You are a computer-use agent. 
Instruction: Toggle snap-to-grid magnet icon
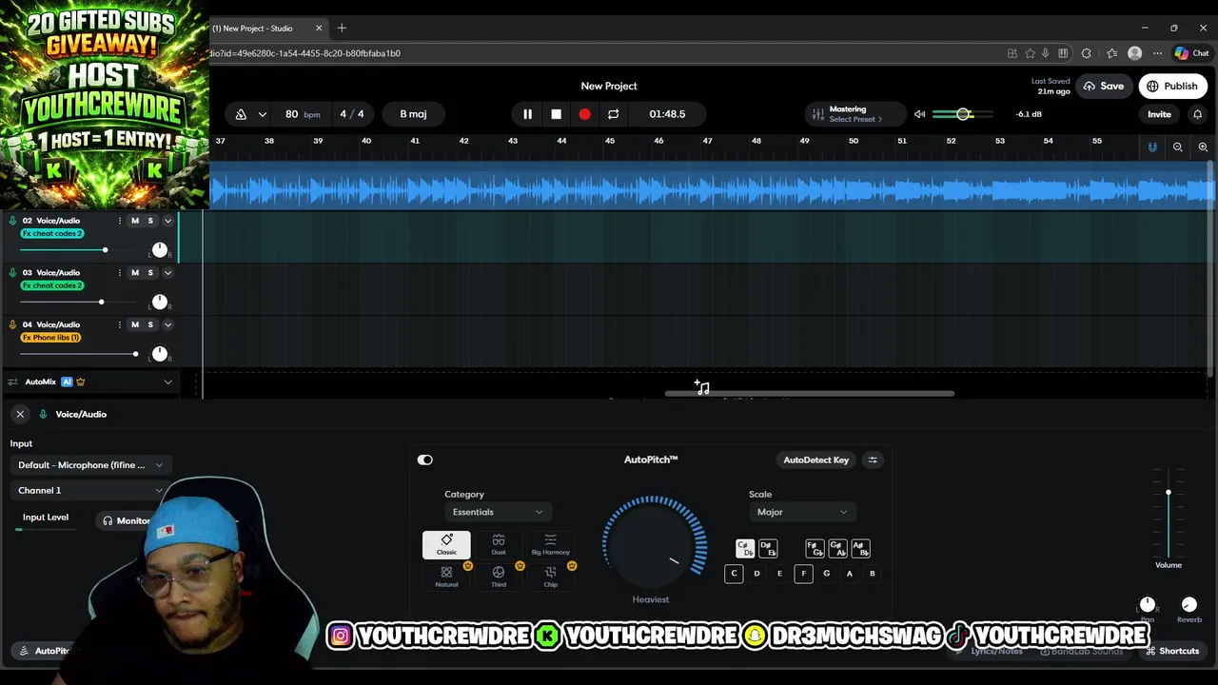pos(1152,147)
